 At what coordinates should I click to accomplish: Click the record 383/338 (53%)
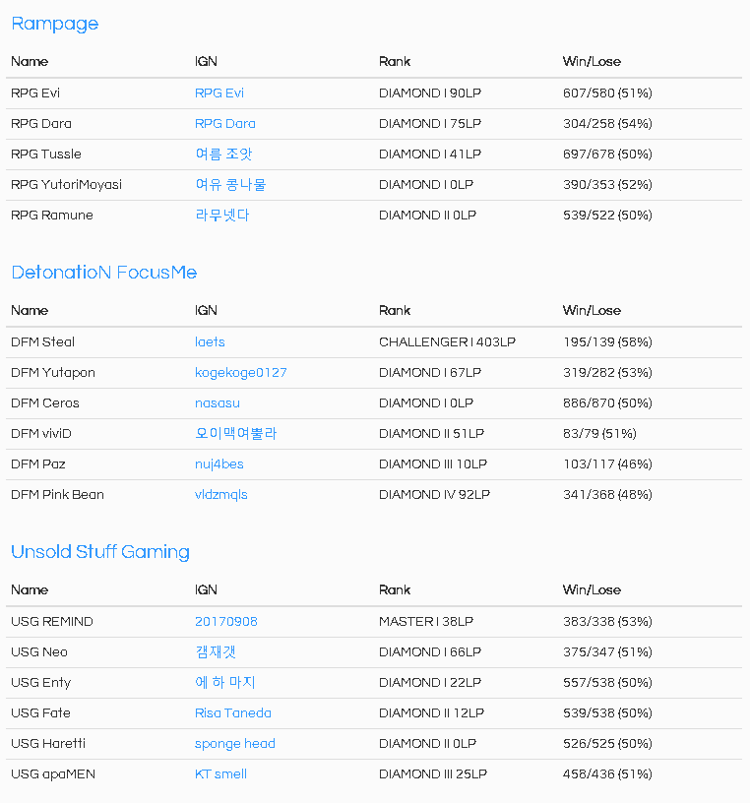607,622
